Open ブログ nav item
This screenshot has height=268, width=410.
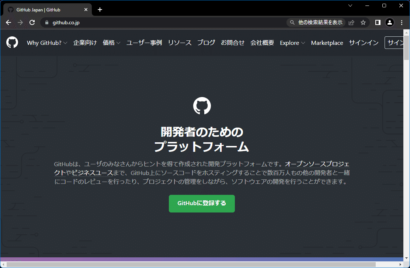[206, 43]
